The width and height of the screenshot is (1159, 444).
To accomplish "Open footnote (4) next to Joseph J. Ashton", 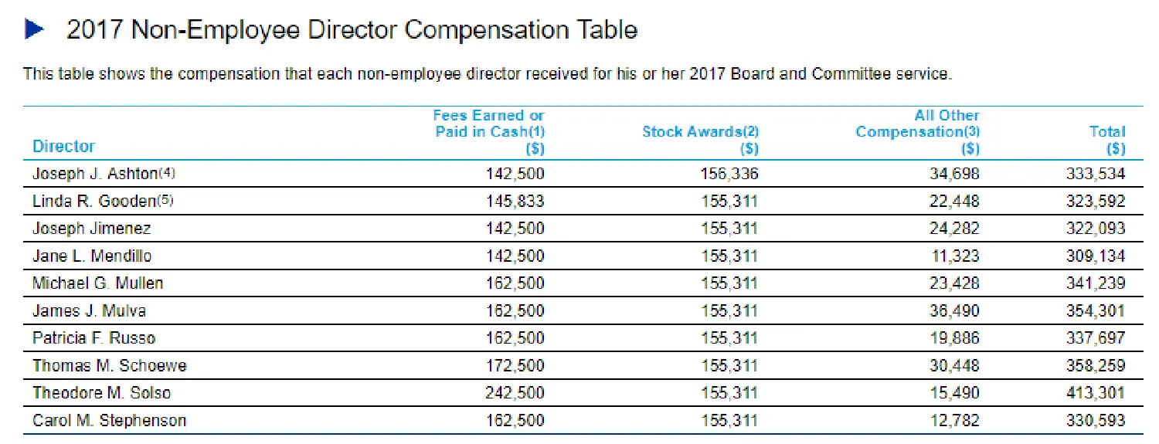I will 168,173.
